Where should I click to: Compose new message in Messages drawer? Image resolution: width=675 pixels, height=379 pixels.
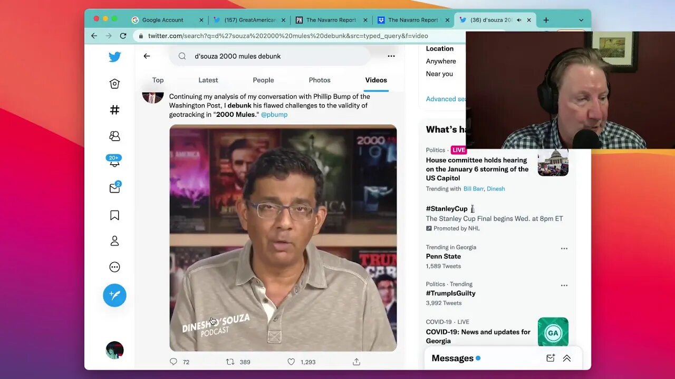pyautogui.click(x=551, y=358)
